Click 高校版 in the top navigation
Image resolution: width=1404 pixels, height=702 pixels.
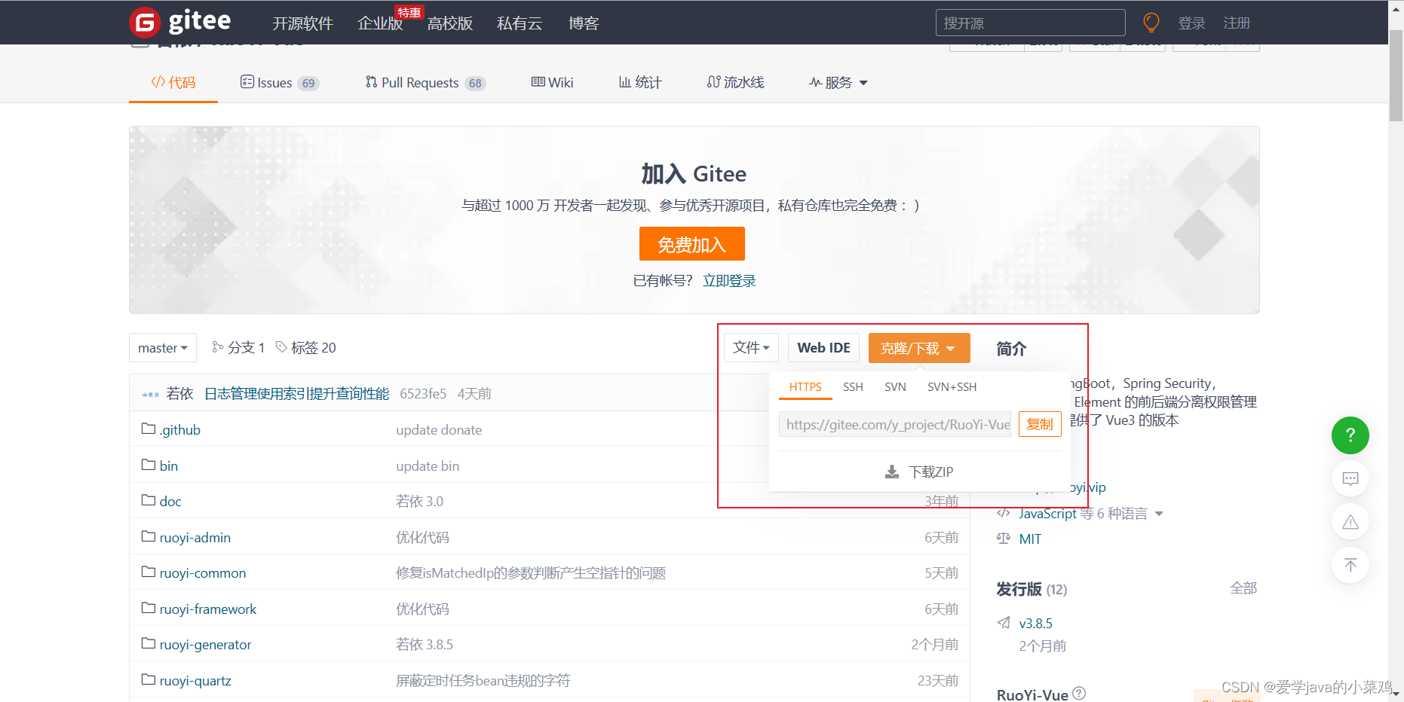tap(450, 23)
